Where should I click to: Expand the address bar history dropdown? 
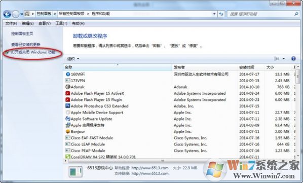point(214,14)
